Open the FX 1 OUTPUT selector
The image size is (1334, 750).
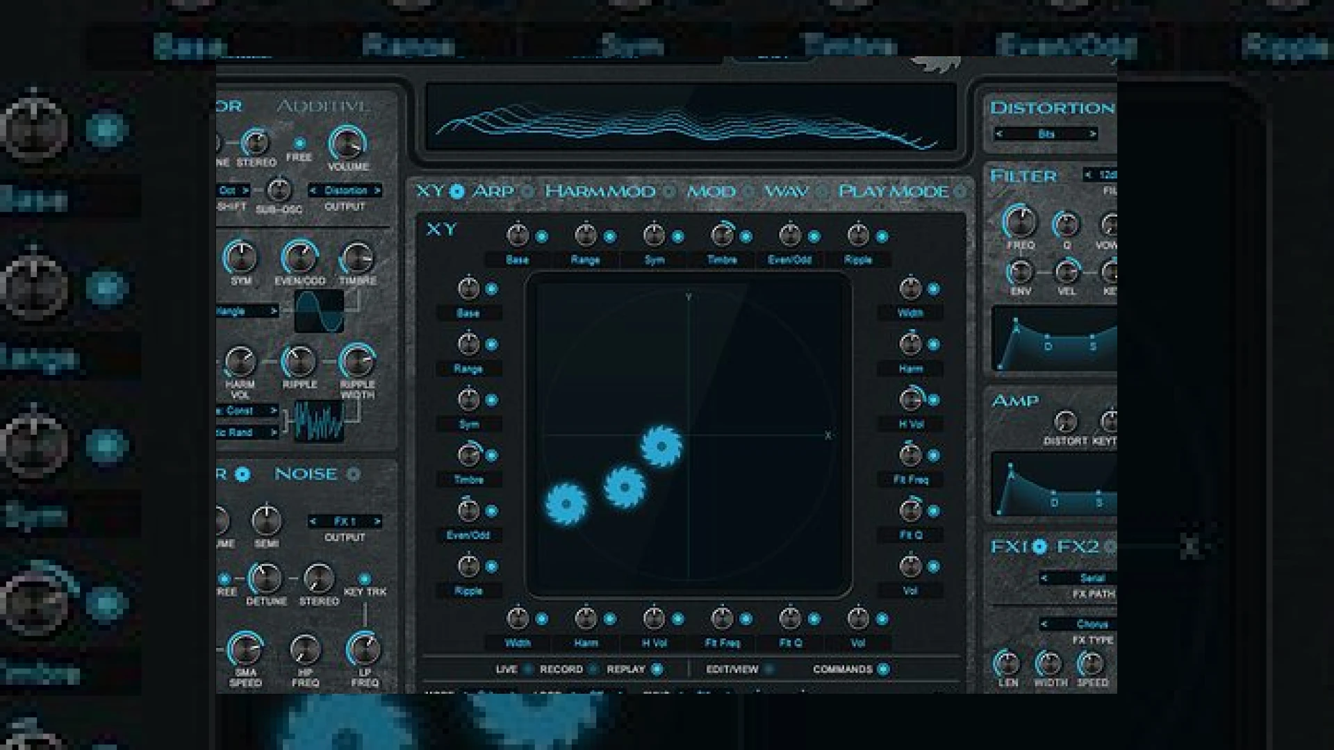click(345, 521)
